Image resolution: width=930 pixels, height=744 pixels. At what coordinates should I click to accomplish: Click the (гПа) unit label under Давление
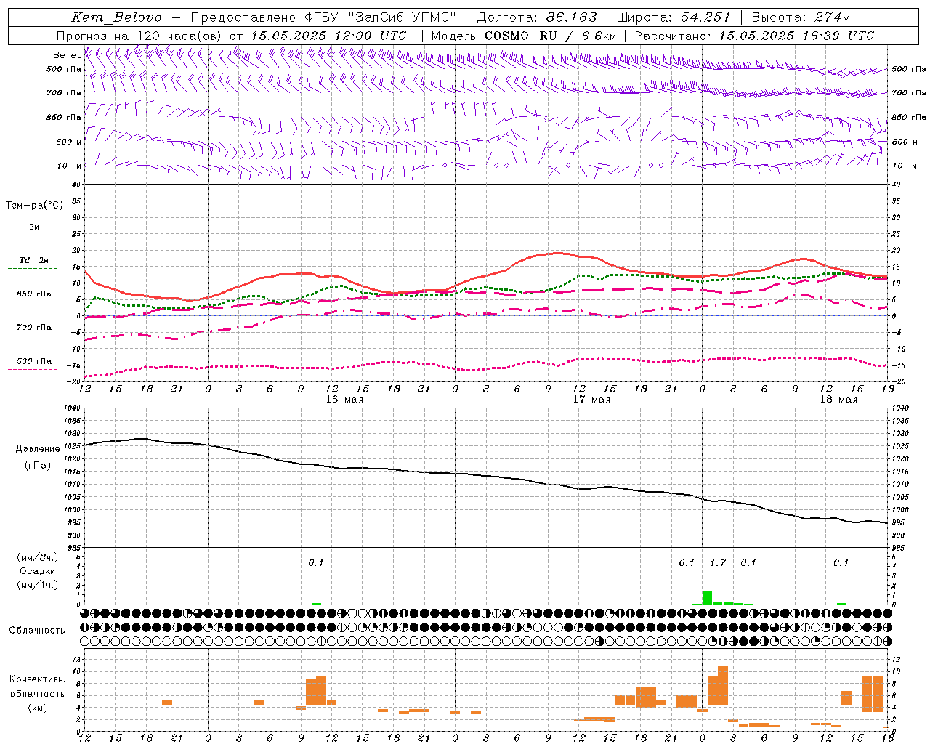pos(37,465)
